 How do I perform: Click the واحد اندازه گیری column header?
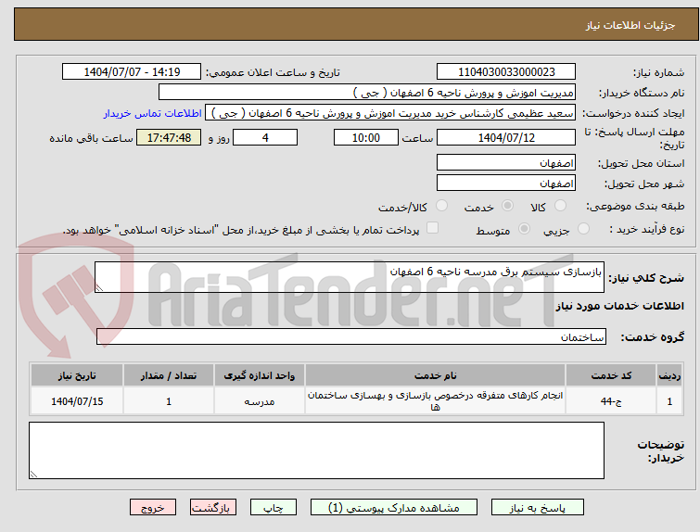(x=260, y=375)
